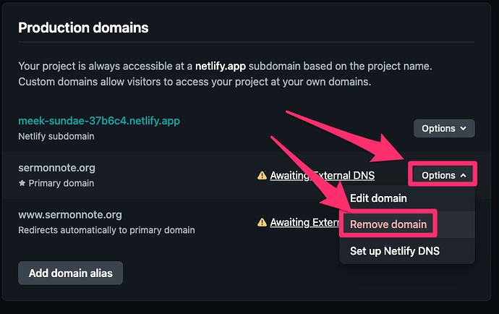This screenshot has height=314, width=499.
Task: Click the Netlify subdomain label text
Action: click(x=56, y=136)
